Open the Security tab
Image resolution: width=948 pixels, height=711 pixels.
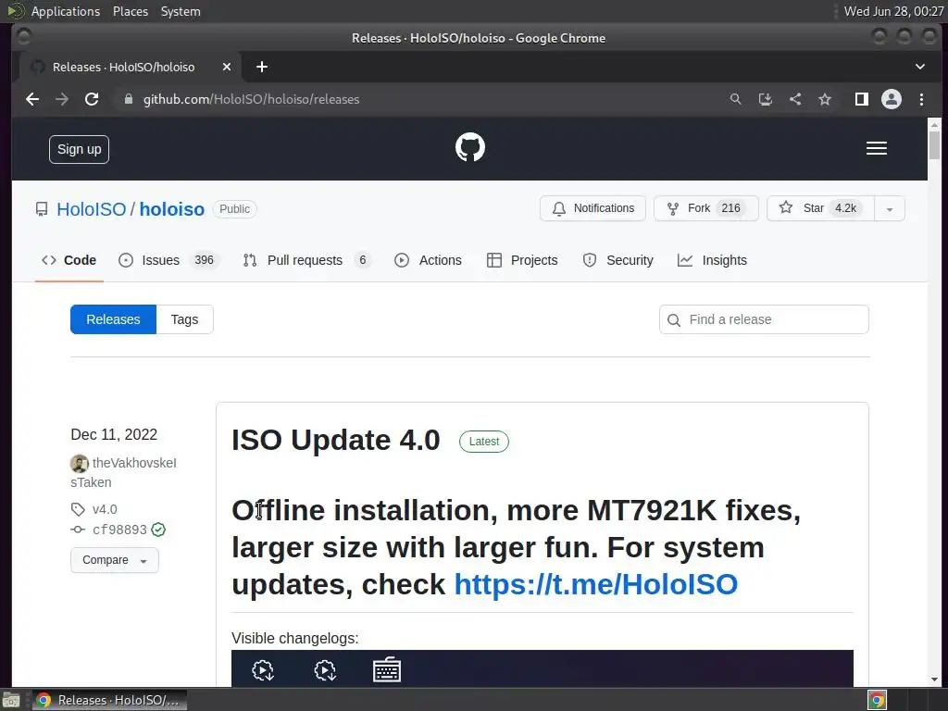(617, 260)
